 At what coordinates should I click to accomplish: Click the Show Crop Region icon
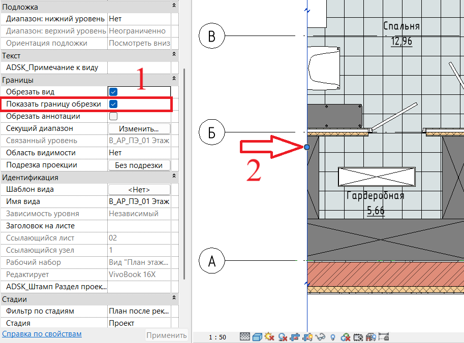(x=308, y=337)
